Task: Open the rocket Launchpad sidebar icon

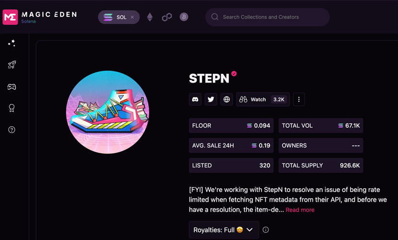Action: point(12,65)
